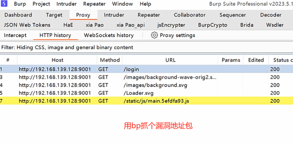This screenshot has height=143, width=293.
Task: Open the HaE extension tab
Action: click(68, 25)
